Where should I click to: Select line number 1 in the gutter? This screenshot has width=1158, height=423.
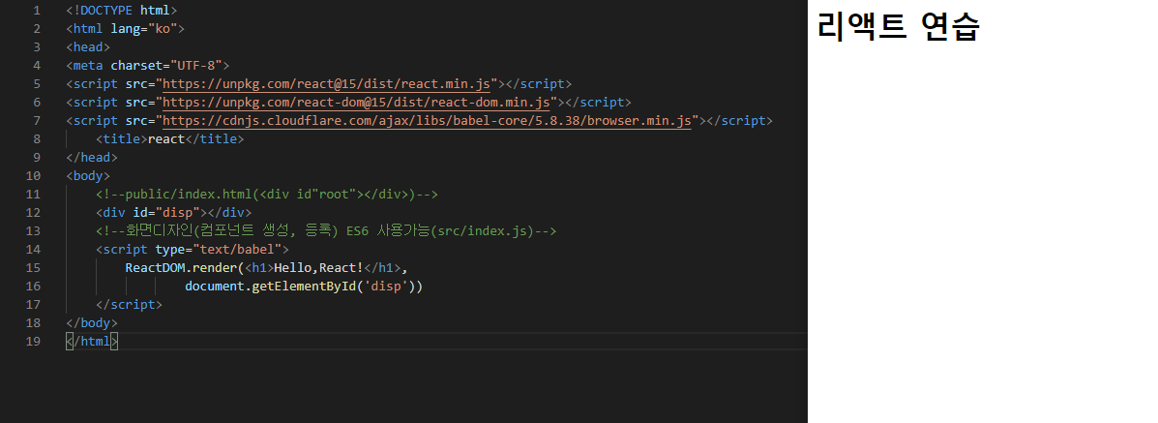[37, 11]
